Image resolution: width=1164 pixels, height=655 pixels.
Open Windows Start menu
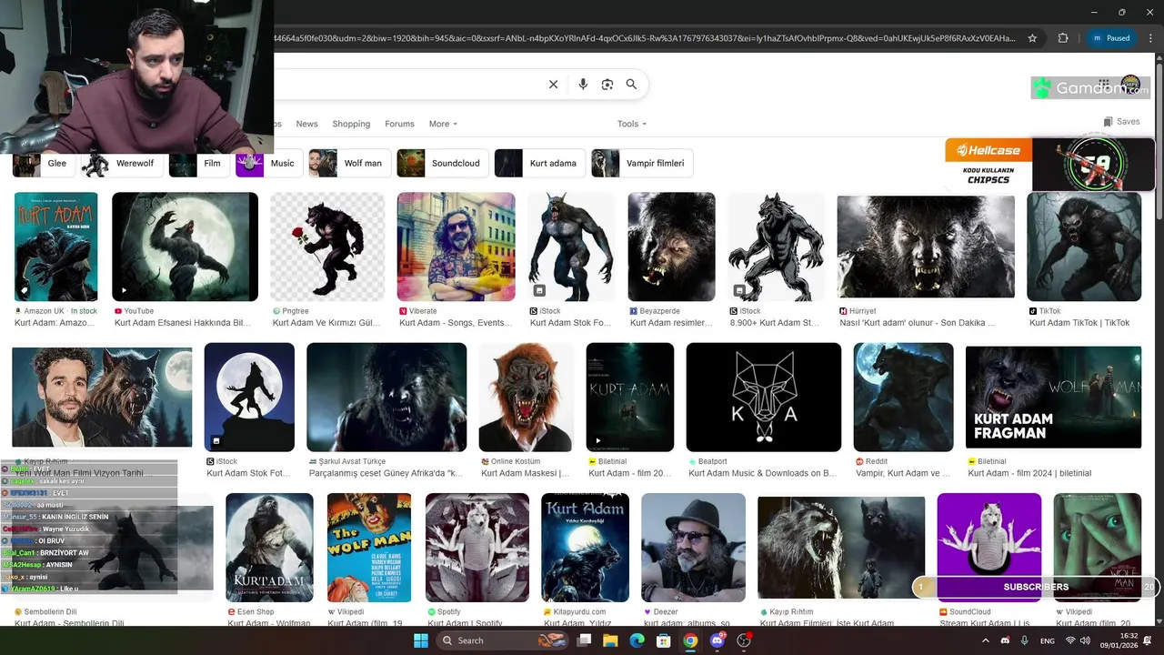(x=421, y=640)
